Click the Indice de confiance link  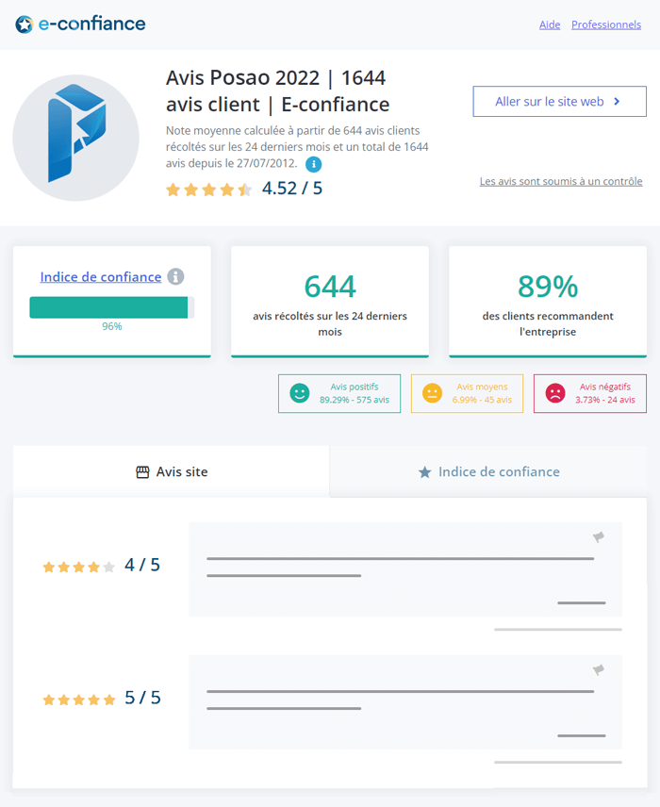click(x=101, y=277)
